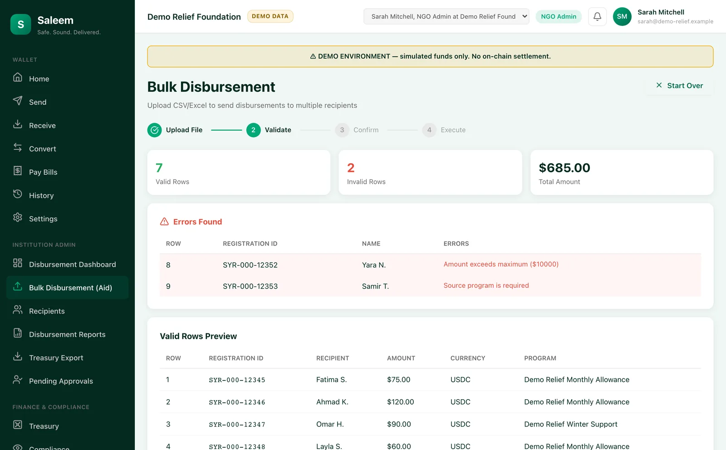This screenshot has width=726, height=450.
Task: Click the name Samir T.
Action: [x=375, y=286]
